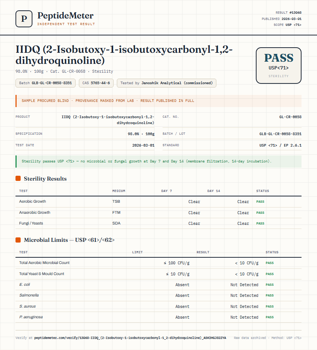The width and height of the screenshot is (317, 350).
Task: Click the MEDIUM column header
Action: [119, 191]
